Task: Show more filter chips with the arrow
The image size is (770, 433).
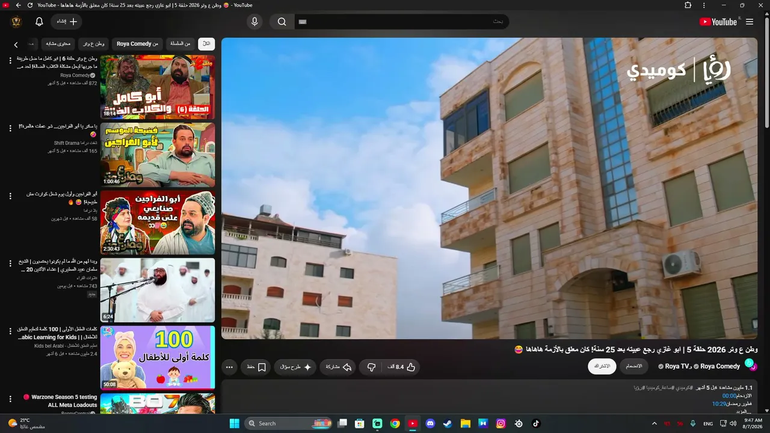Action: [16, 44]
